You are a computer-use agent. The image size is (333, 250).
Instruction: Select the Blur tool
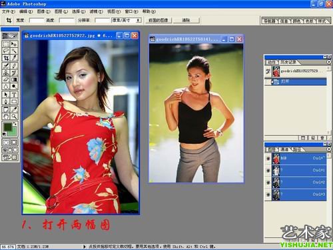[6, 86]
